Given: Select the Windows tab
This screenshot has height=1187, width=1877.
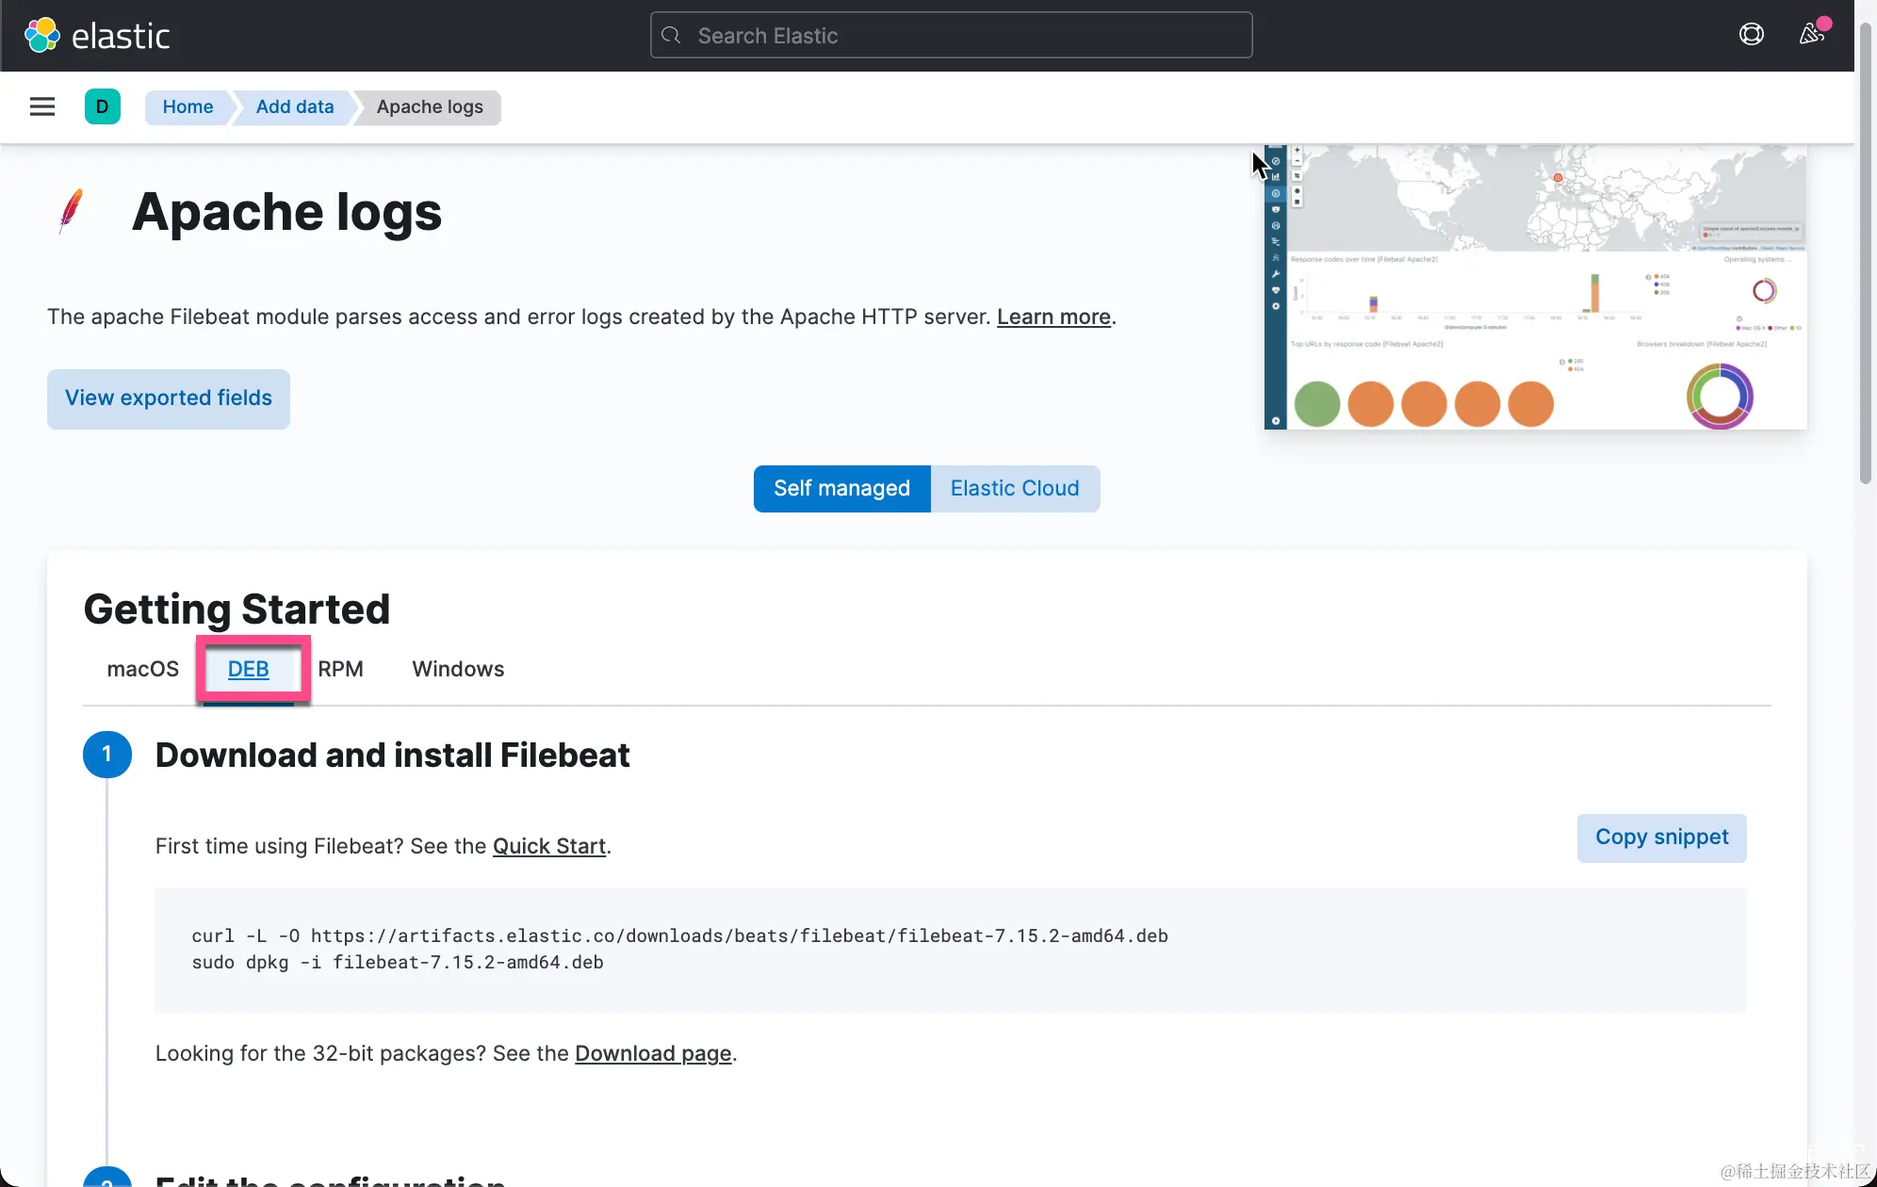Looking at the screenshot, I should pos(458,669).
